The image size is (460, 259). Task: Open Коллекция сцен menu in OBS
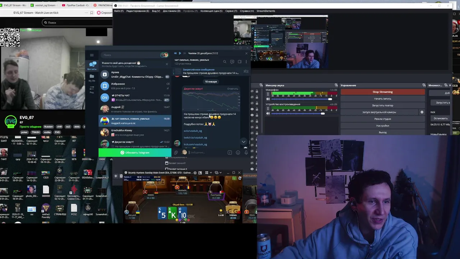211,11
